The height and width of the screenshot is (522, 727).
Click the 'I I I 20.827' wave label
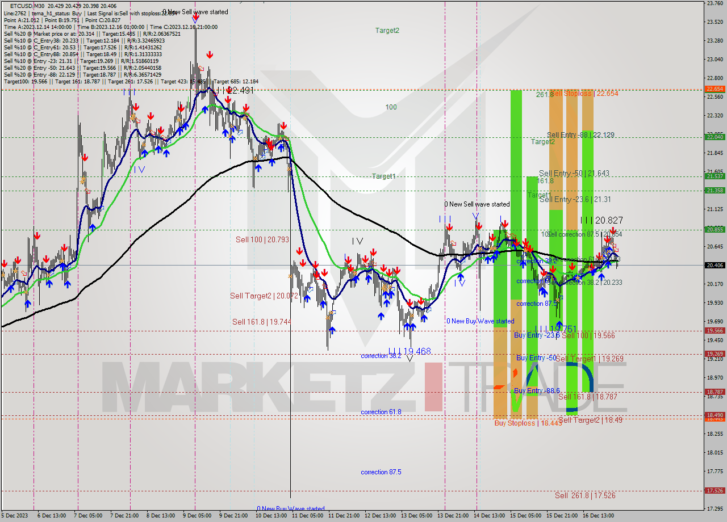[x=601, y=220]
